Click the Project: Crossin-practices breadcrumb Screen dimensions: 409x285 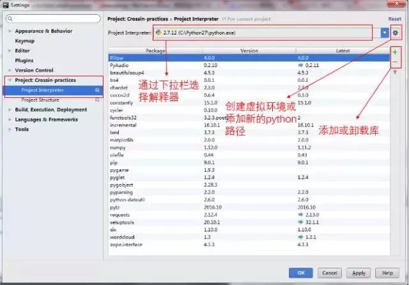(138, 19)
